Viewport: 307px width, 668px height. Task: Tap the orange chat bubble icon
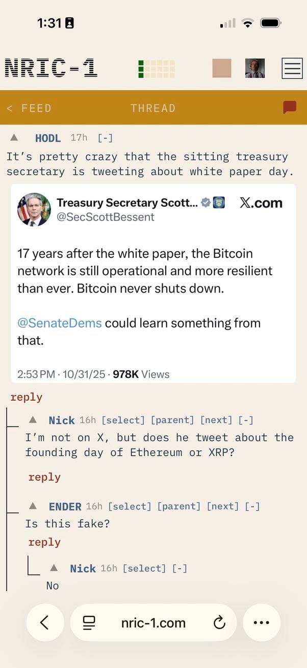click(290, 107)
